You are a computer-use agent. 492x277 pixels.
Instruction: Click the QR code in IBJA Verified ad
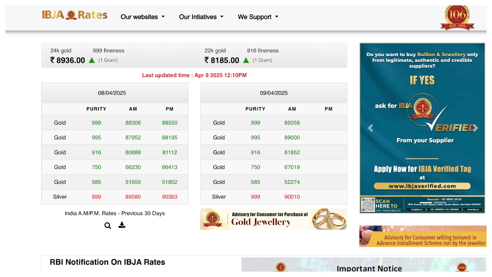(367, 205)
